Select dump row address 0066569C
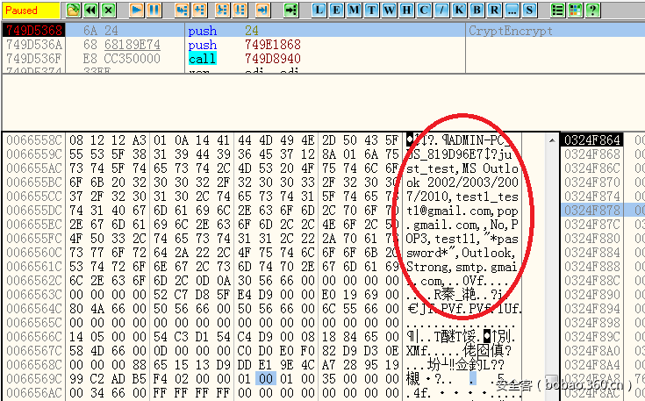 click(33, 378)
